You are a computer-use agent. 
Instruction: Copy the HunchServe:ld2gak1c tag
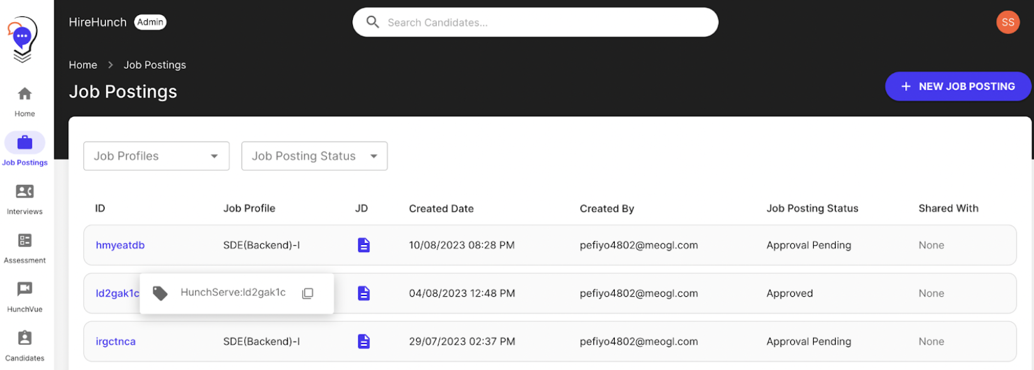click(307, 294)
